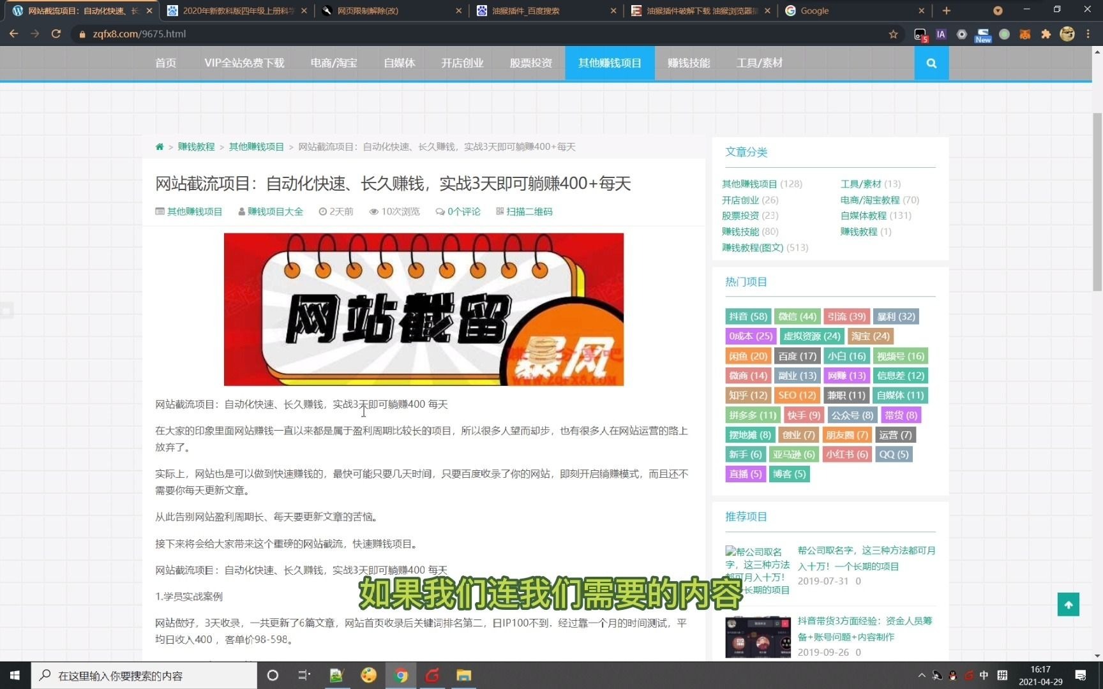Select the 拼多多 (11) tag

click(x=753, y=415)
